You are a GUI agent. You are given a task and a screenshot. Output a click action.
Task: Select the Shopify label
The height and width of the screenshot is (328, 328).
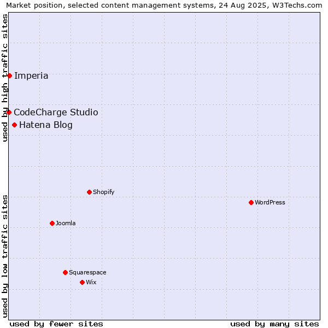103,192
